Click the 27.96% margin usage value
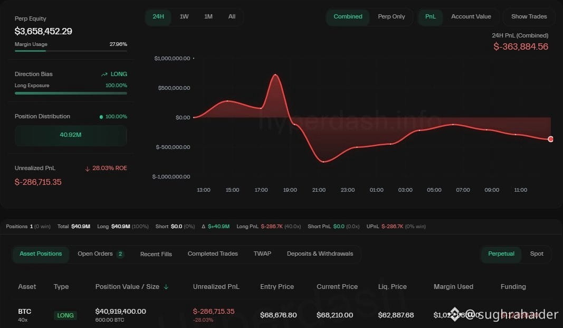 [118, 44]
